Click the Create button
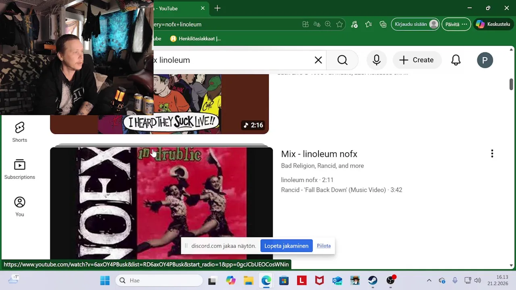 pos(416,60)
